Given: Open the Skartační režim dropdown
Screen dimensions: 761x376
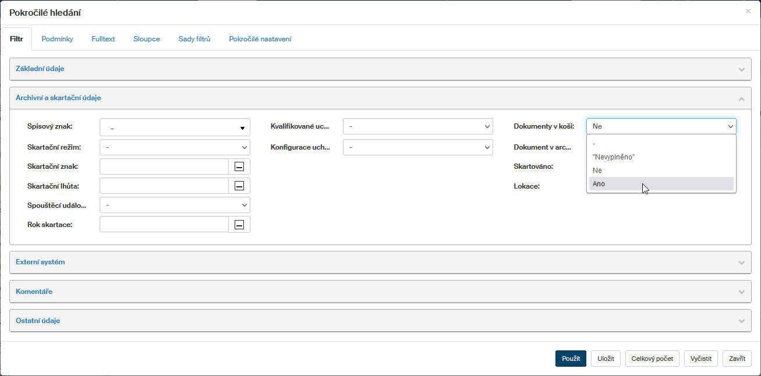Looking at the screenshot, I should click(x=175, y=147).
